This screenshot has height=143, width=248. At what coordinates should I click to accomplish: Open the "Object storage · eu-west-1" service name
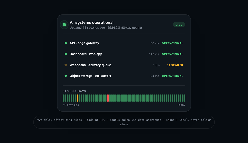(90, 76)
